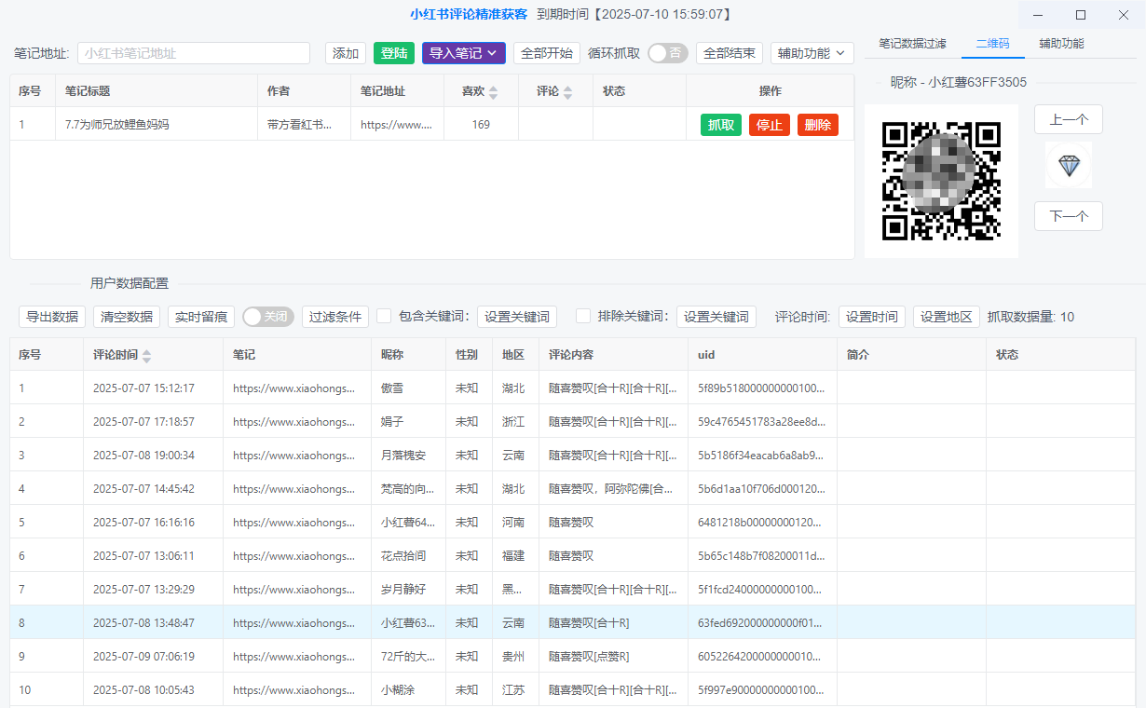Click 设置关键词 next to 包含关键词
This screenshot has height=708, width=1146.
coord(517,317)
